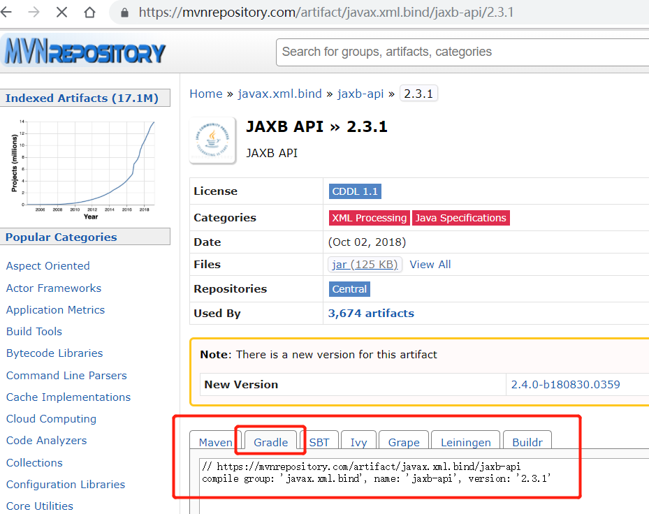
Task: Click the MVNRepository logo
Action: point(85,52)
